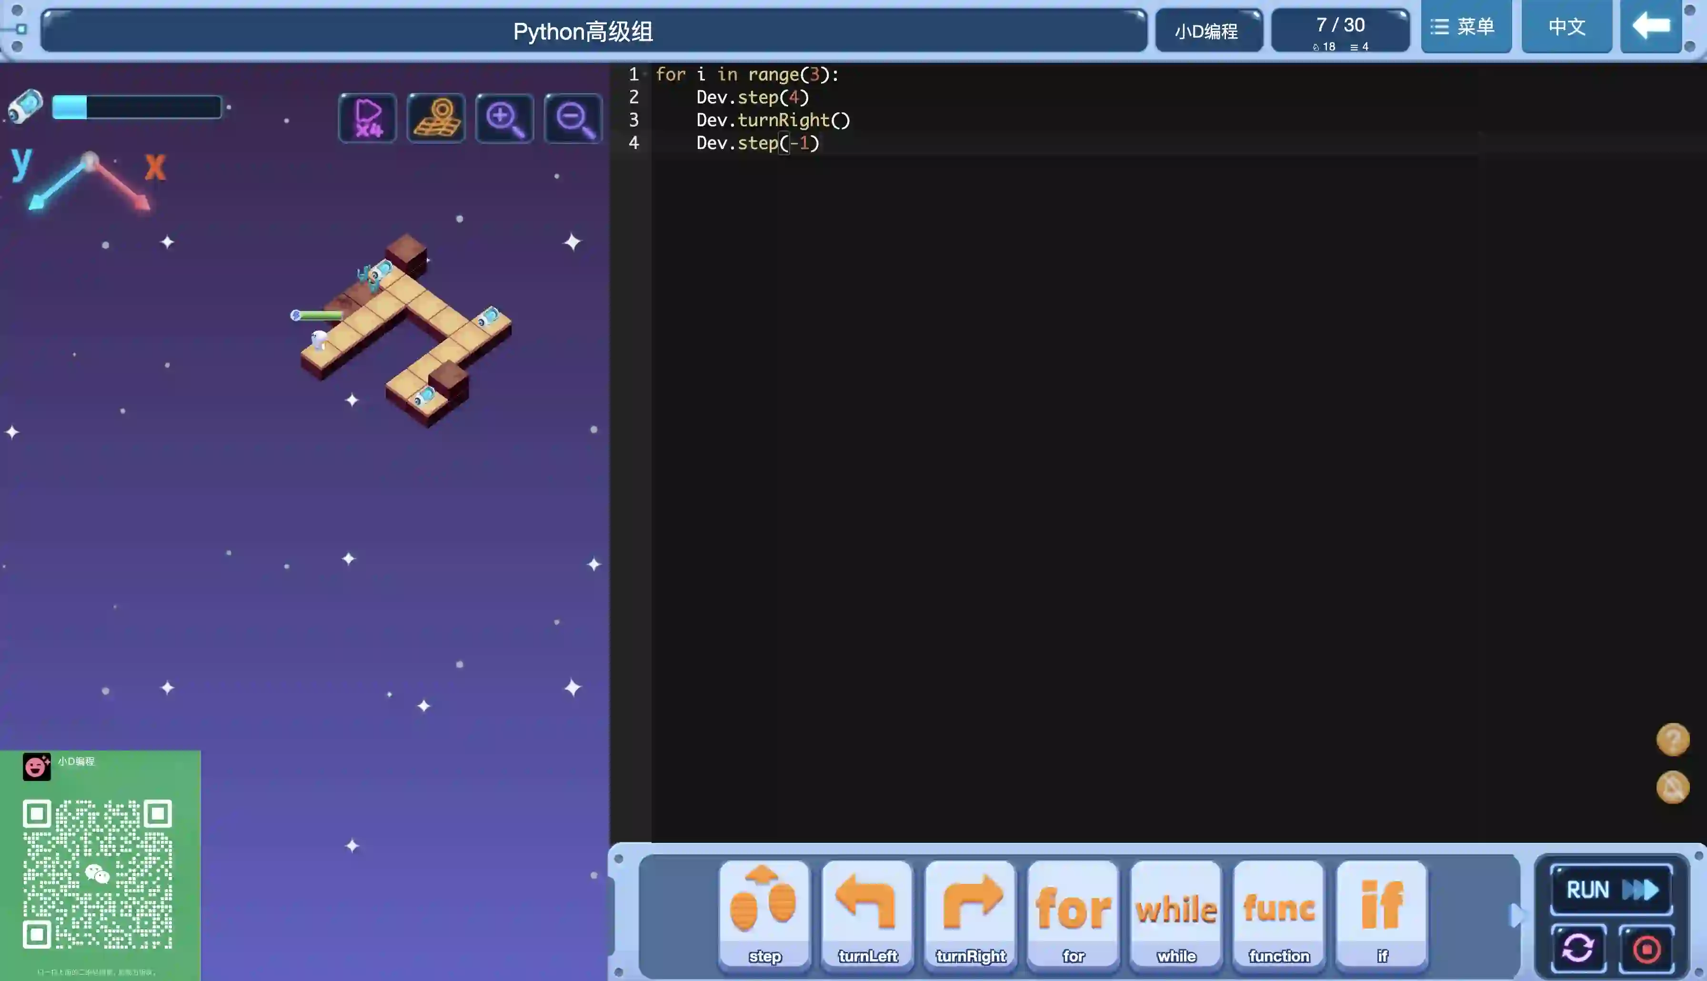The image size is (1707, 981).
Task: Add an if statement block
Action: click(1382, 913)
